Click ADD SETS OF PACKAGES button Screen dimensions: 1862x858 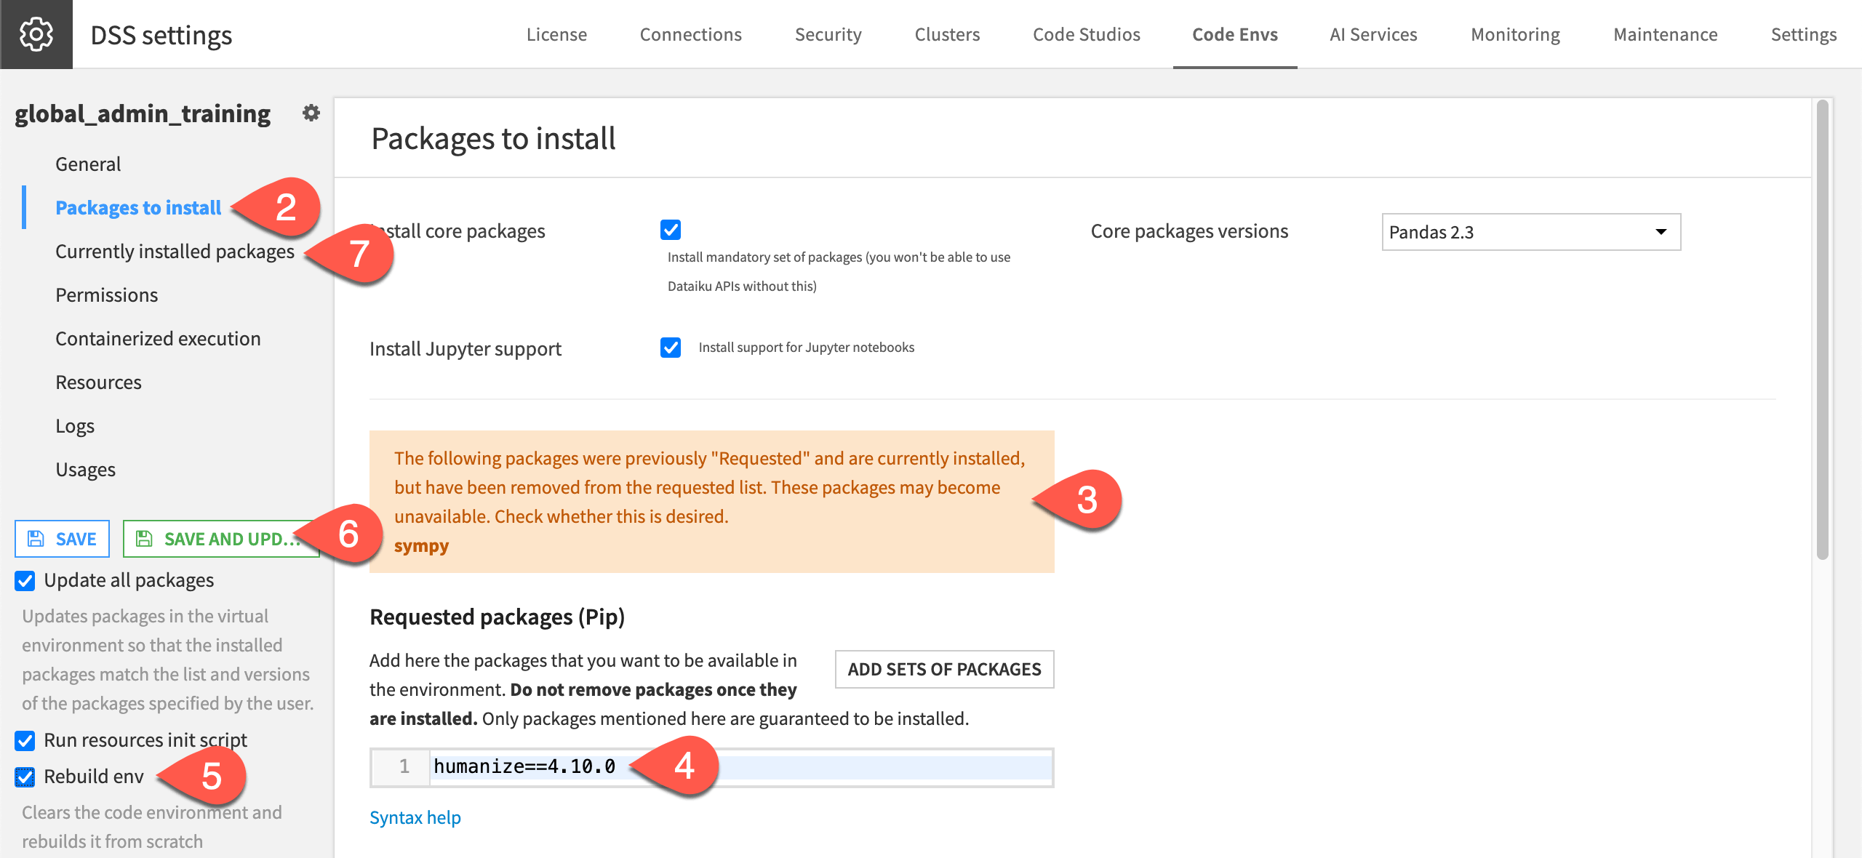pyautogui.click(x=944, y=669)
